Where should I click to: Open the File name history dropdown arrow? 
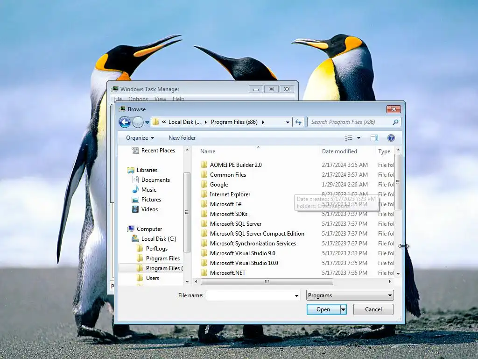pyautogui.click(x=296, y=295)
